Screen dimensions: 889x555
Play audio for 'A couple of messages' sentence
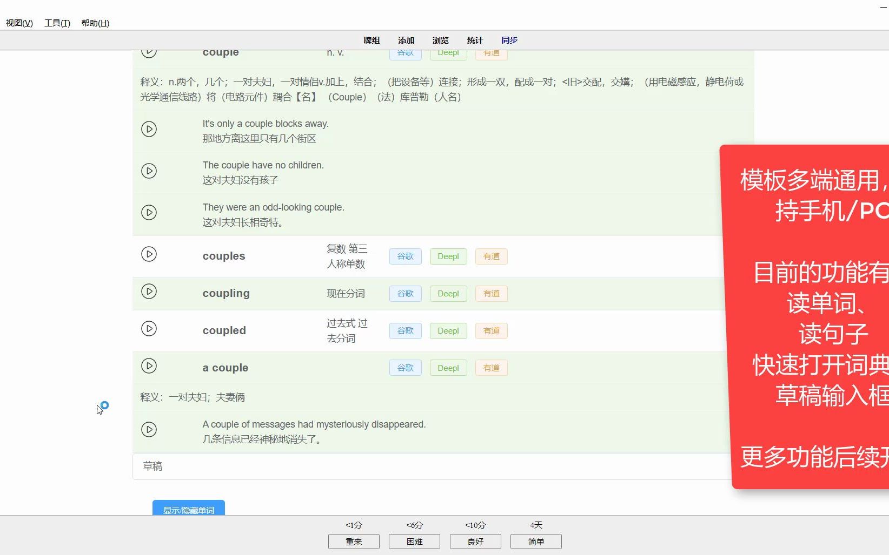click(x=149, y=429)
